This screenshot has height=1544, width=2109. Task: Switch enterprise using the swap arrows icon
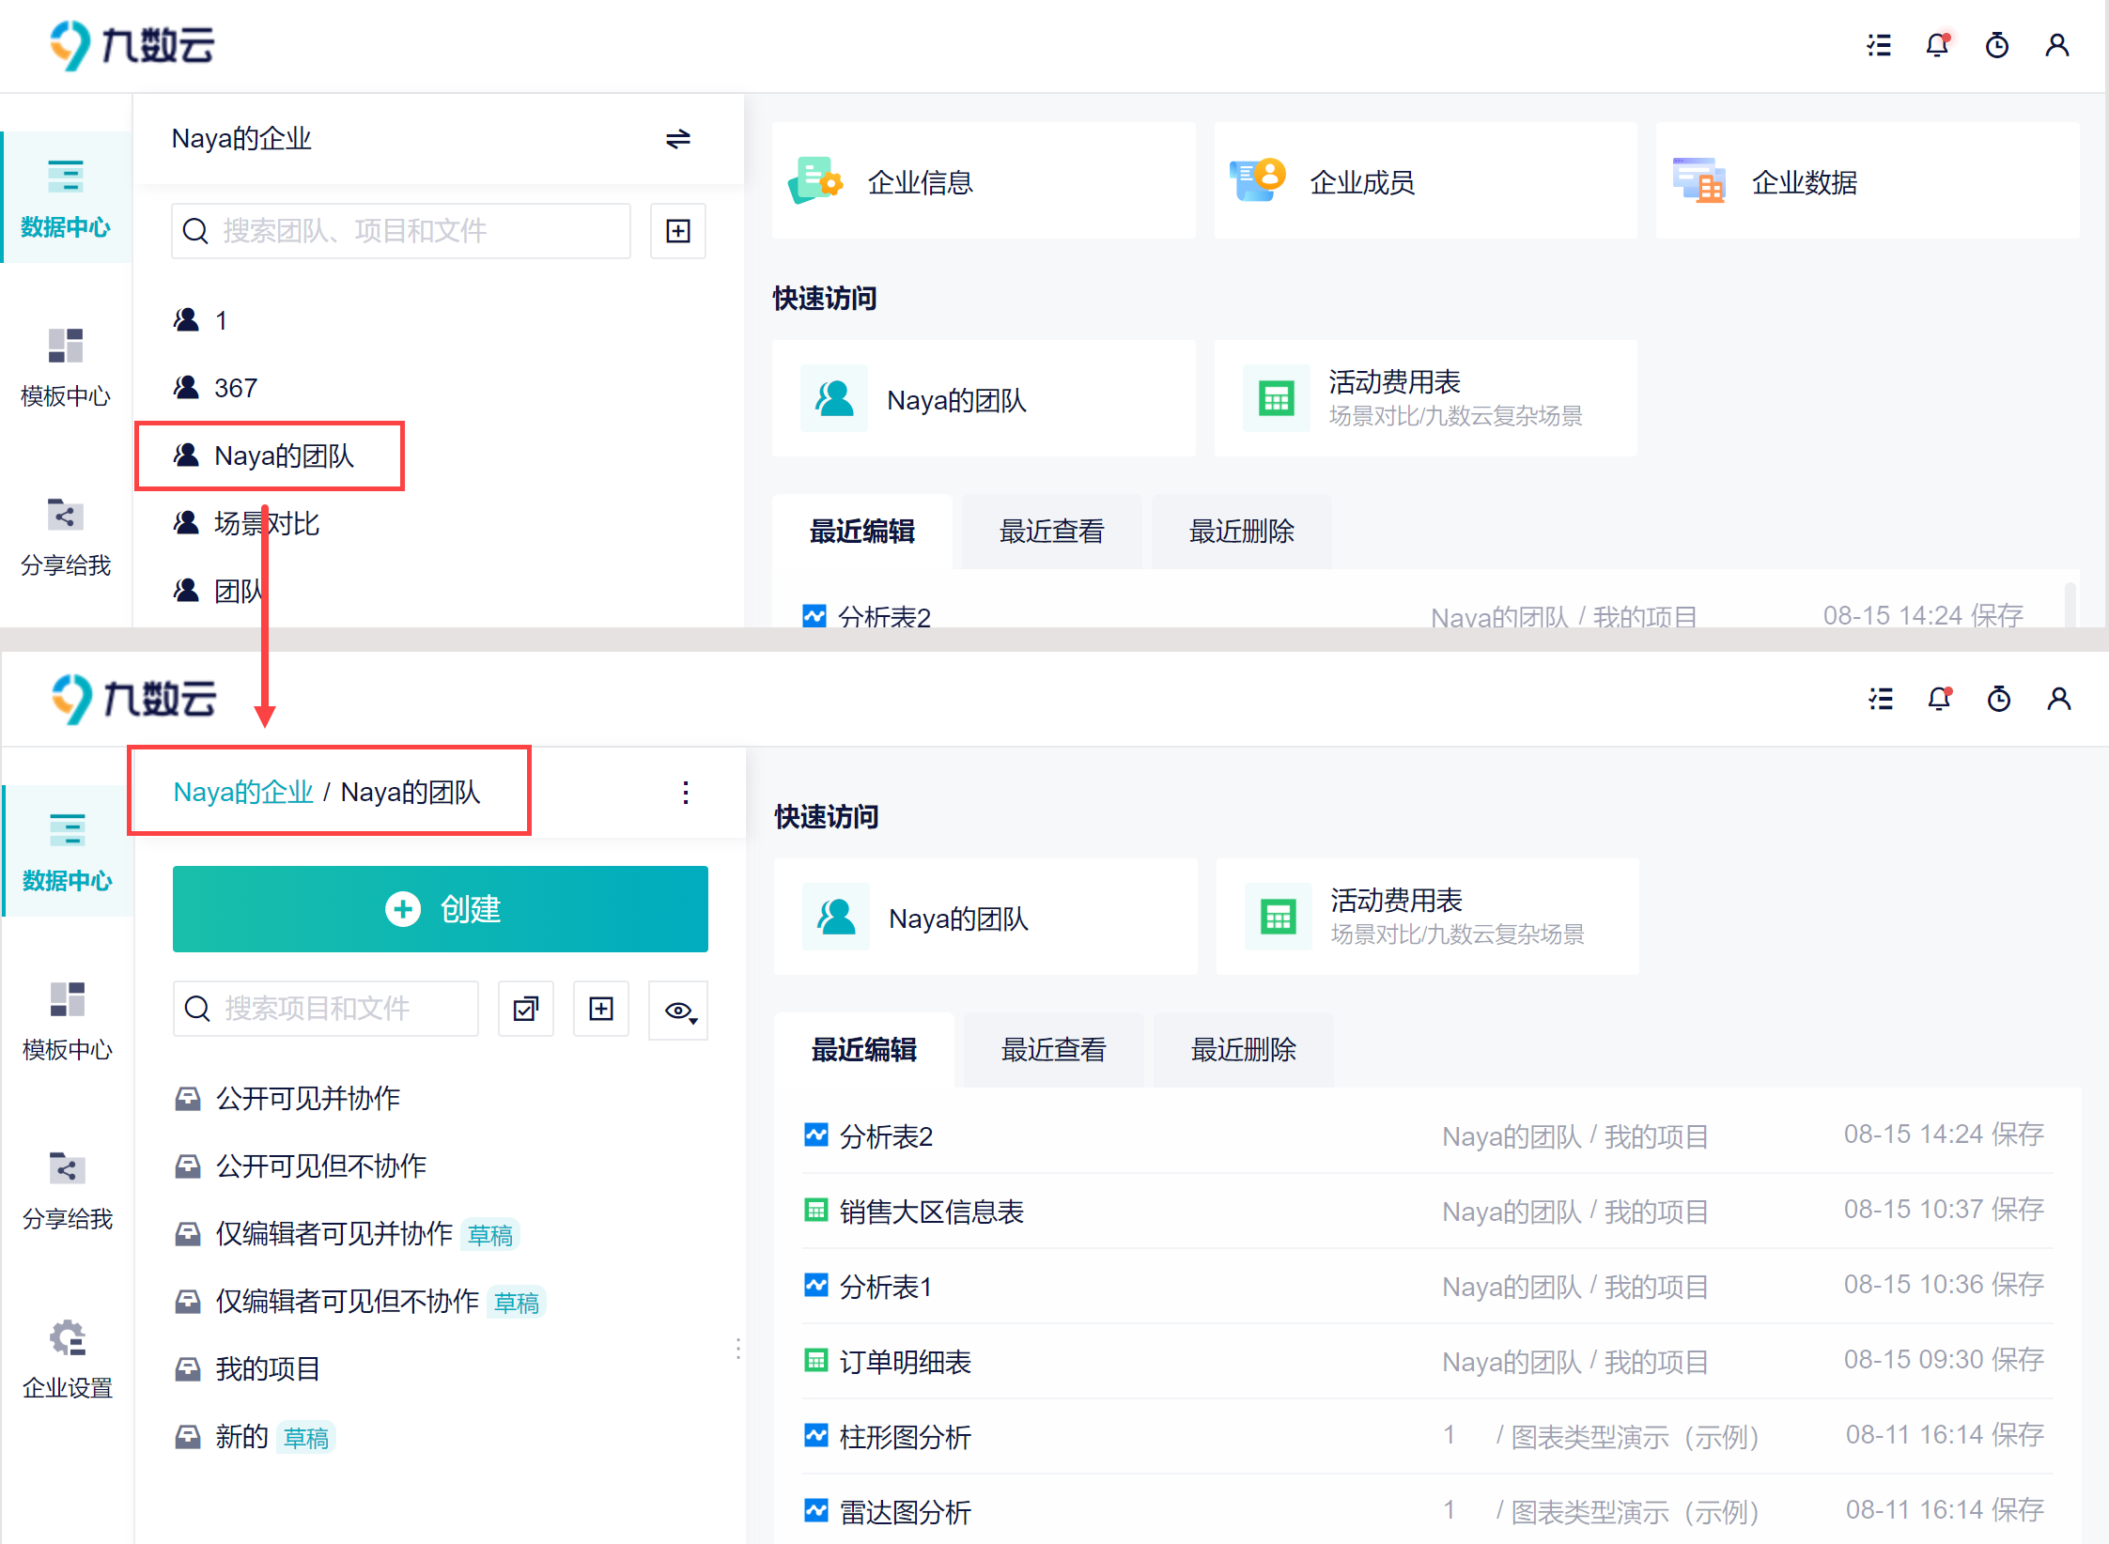(x=678, y=139)
